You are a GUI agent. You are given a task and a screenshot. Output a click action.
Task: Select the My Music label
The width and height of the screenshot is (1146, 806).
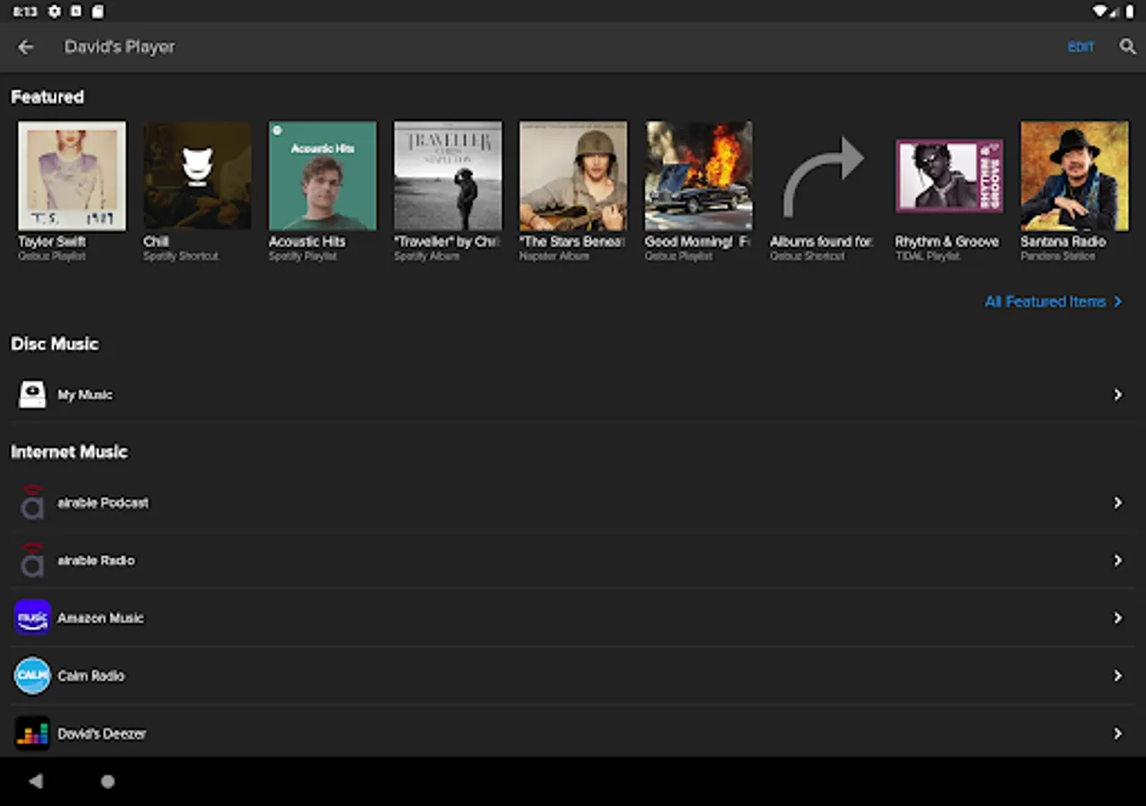tap(85, 395)
